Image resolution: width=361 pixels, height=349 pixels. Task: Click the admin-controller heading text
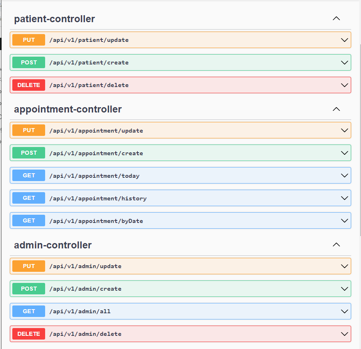pyautogui.click(x=53, y=245)
